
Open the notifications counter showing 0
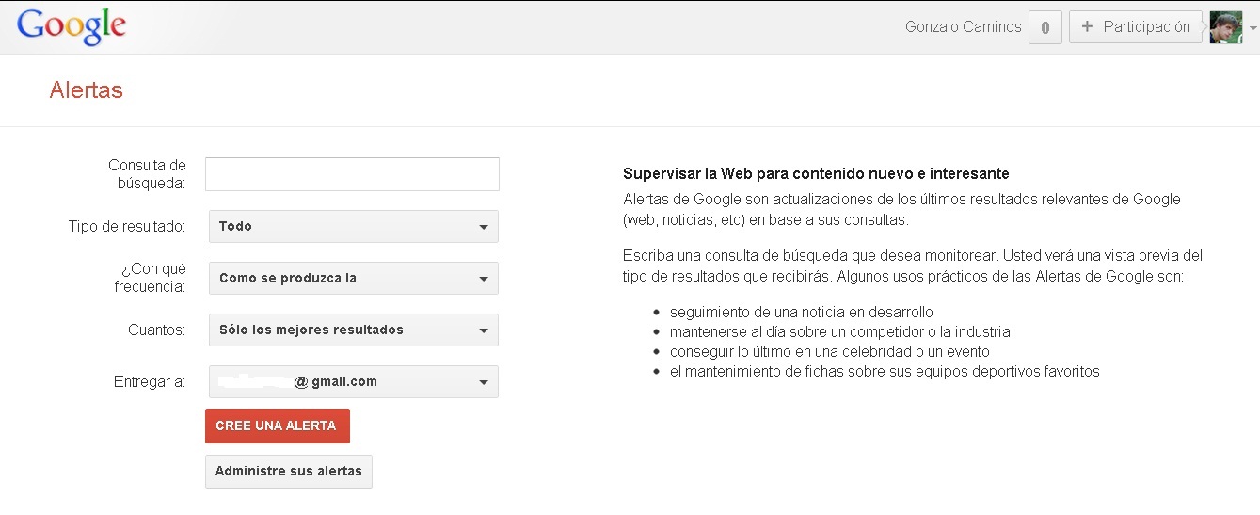click(1045, 27)
